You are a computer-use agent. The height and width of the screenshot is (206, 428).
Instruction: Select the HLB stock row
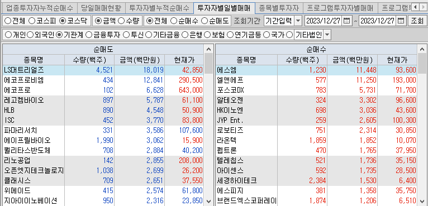pos(103,111)
